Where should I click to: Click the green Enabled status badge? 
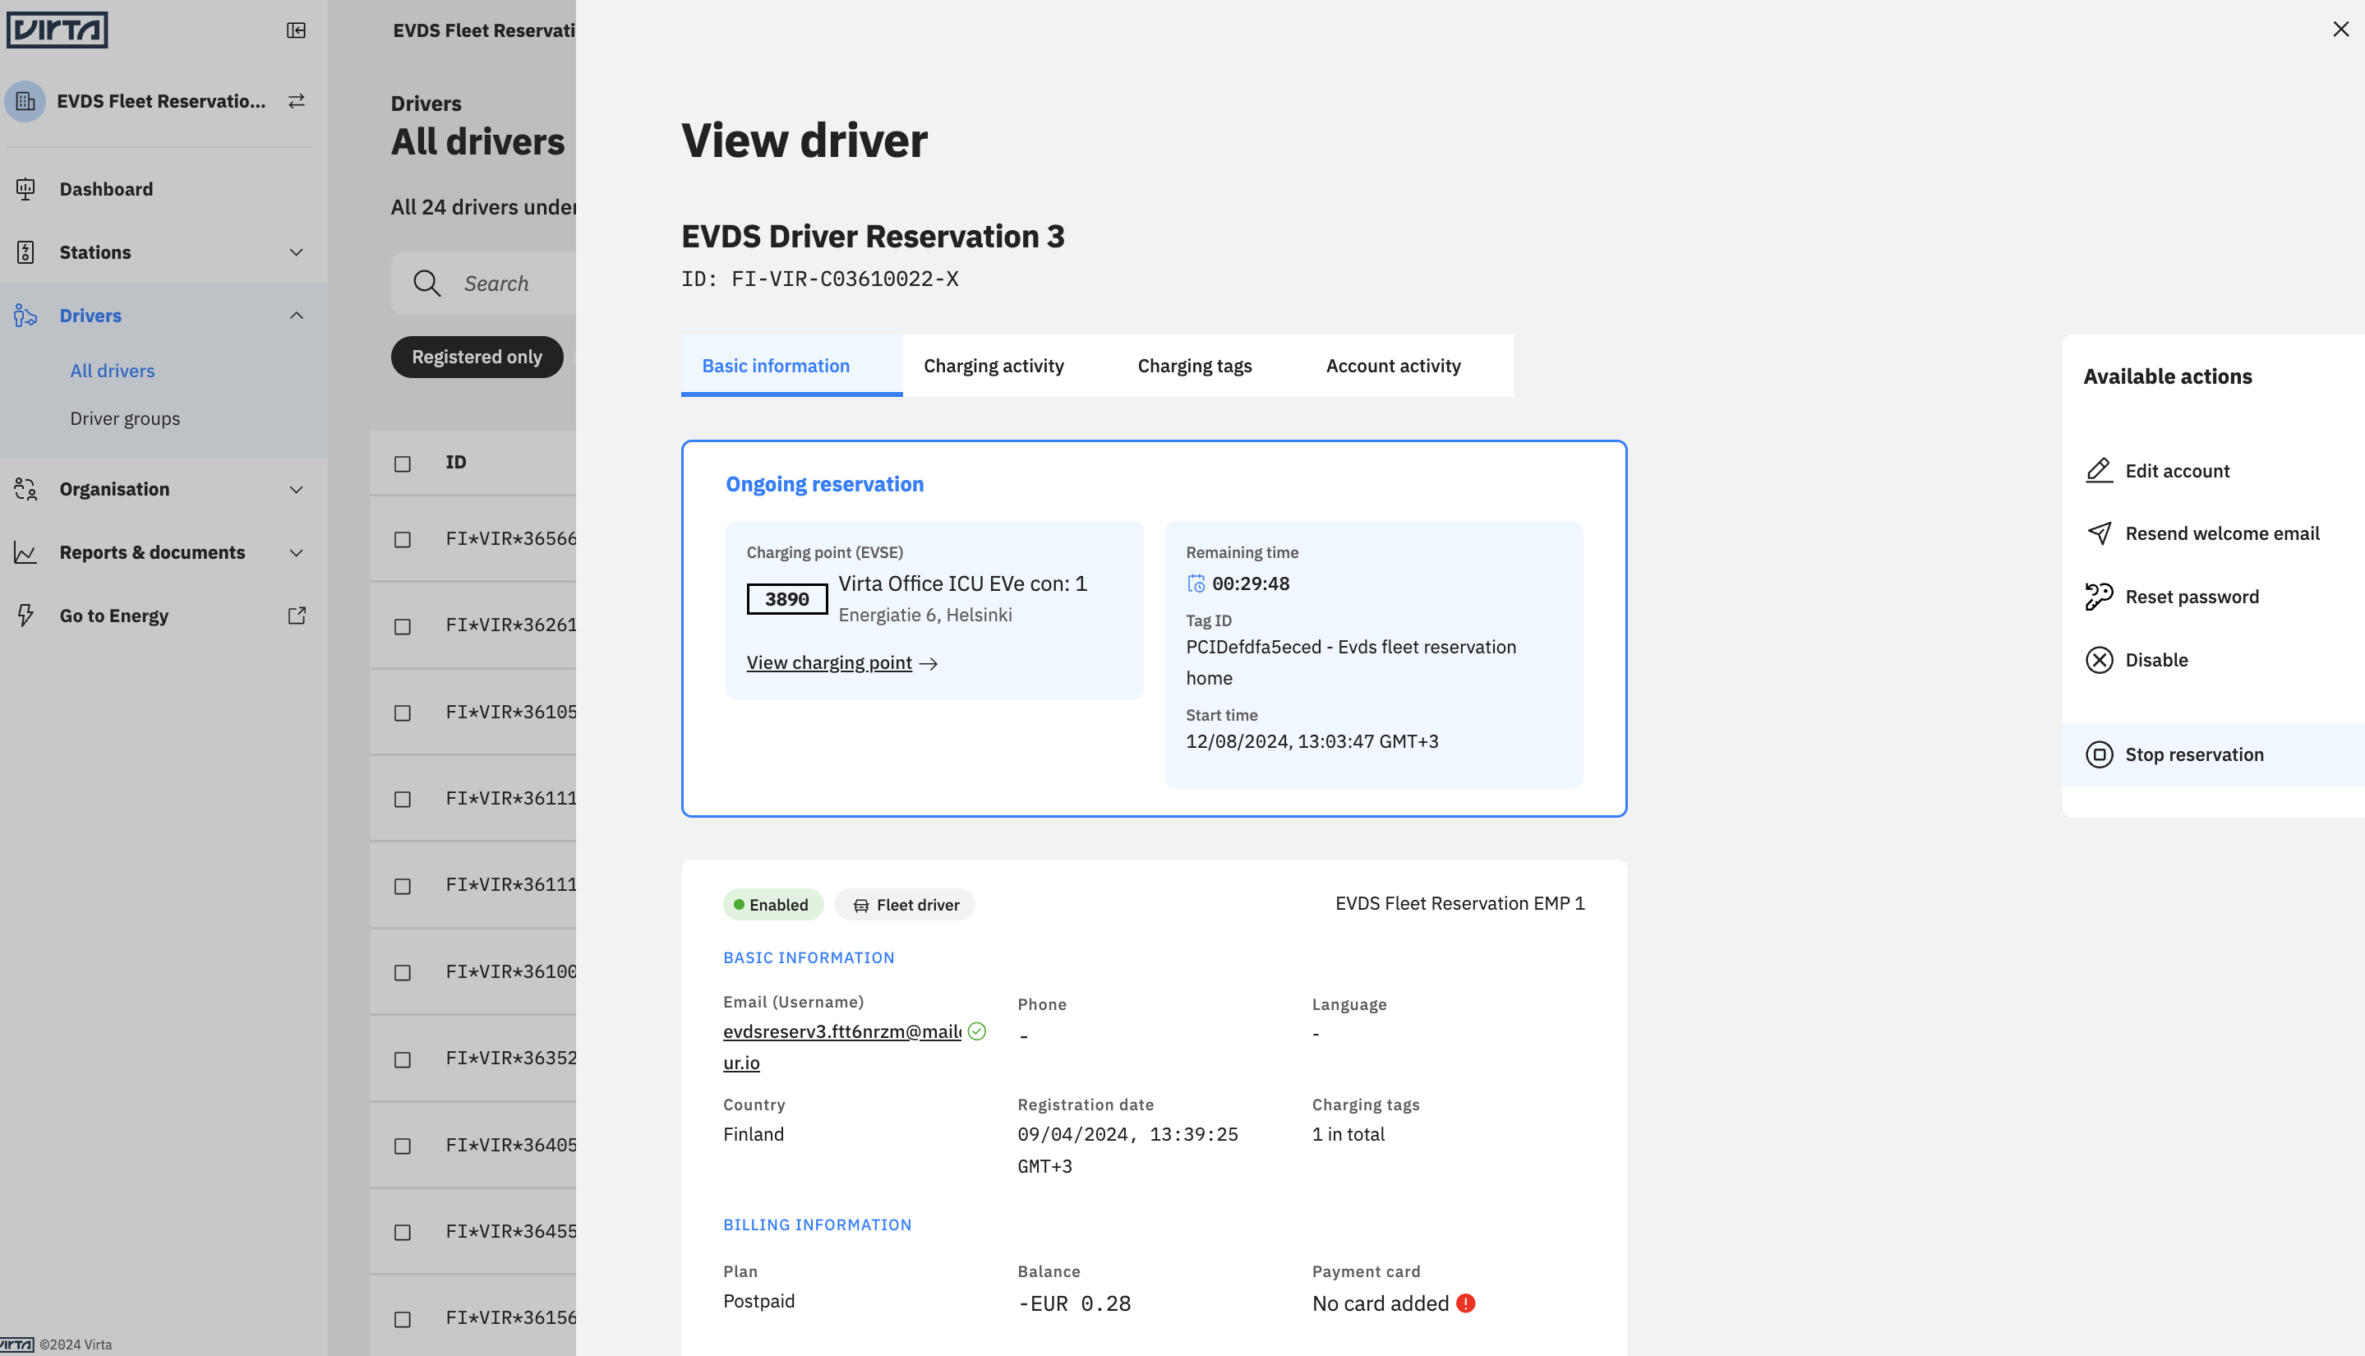(x=772, y=904)
